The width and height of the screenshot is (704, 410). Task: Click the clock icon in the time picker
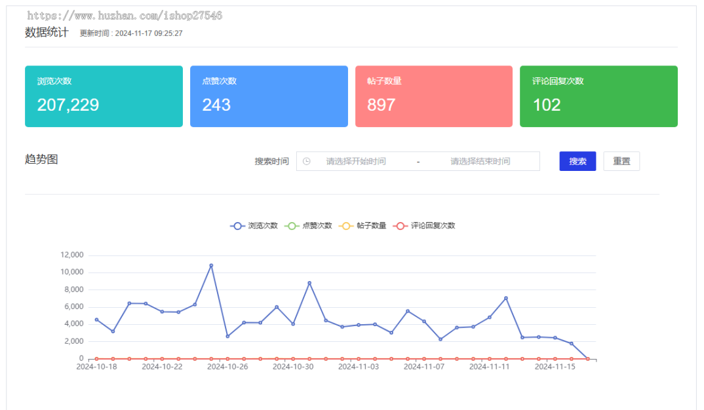pyautogui.click(x=307, y=161)
